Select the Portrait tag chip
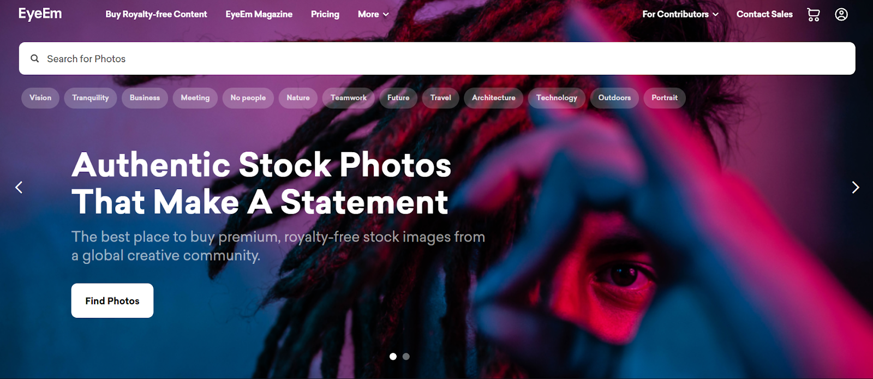This screenshot has width=873, height=379. [665, 98]
